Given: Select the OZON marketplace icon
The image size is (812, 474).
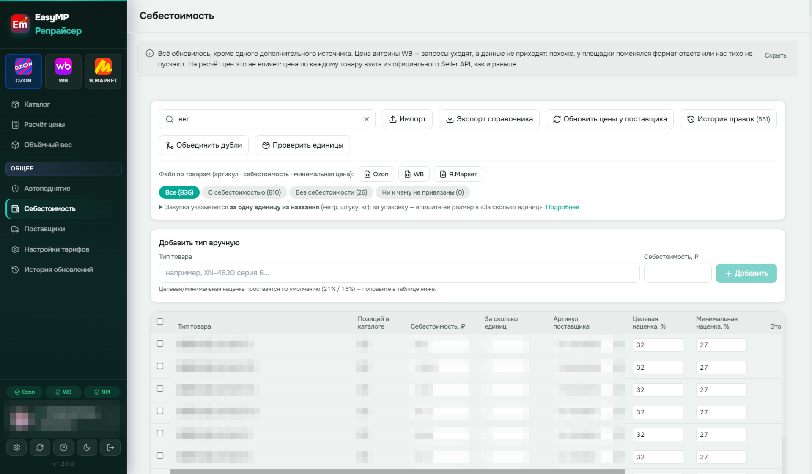Looking at the screenshot, I should [x=24, y=71].
